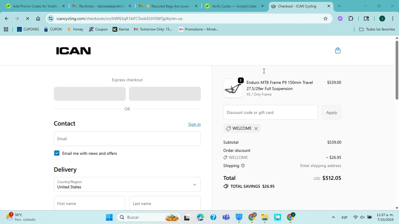399x224 pixels.
Task: Open File Explorer from the taskbar
Action: tap(264, 217)
